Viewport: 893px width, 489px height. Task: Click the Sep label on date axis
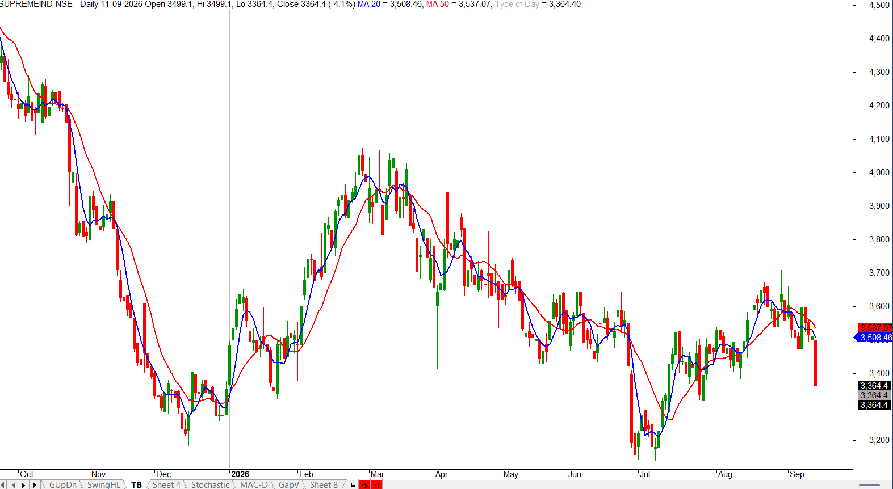tap(797, 474)
